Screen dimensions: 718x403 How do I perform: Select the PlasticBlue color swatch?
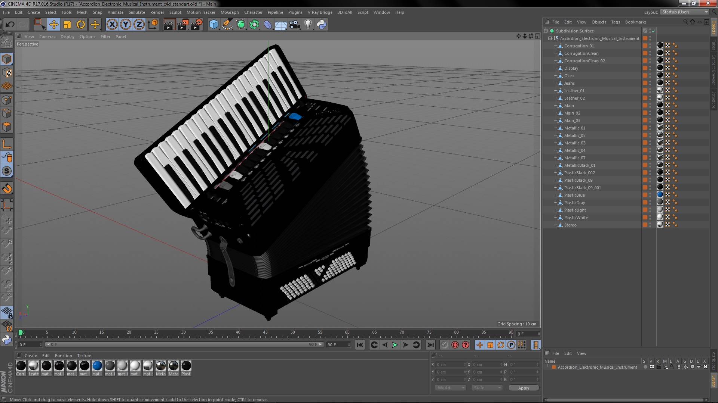659,195
